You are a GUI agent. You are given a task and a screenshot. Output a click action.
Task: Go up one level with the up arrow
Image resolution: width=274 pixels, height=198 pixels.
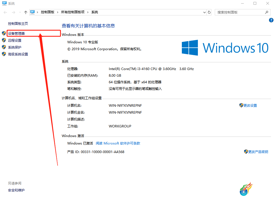point(26,12)
